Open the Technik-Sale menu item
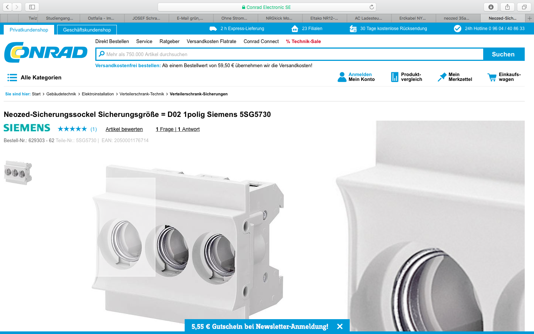The width and height of the screenshot is (534, 334). coord(303,42)
